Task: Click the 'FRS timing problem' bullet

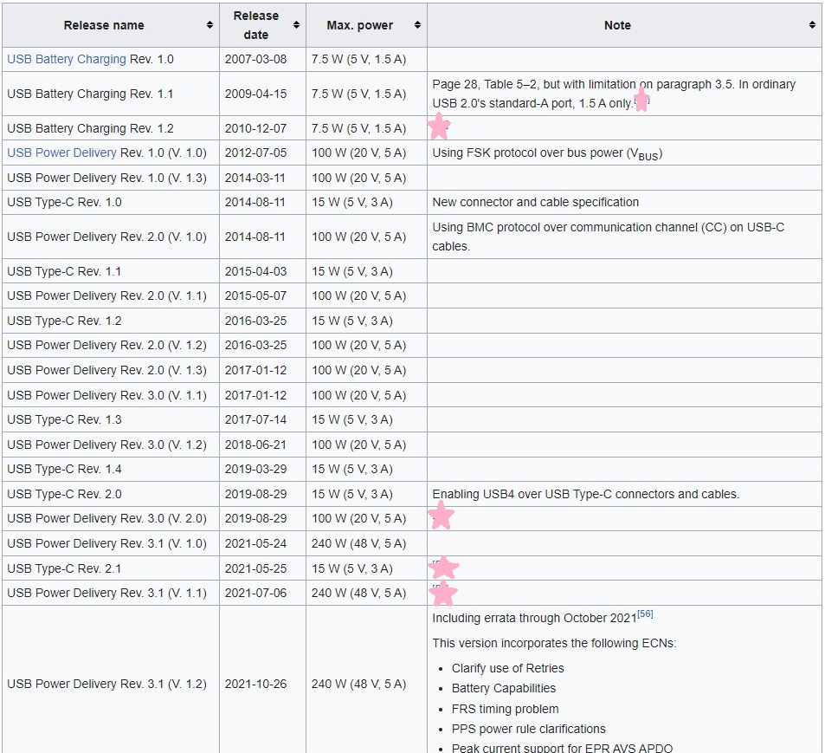Action: pos(505,710)
